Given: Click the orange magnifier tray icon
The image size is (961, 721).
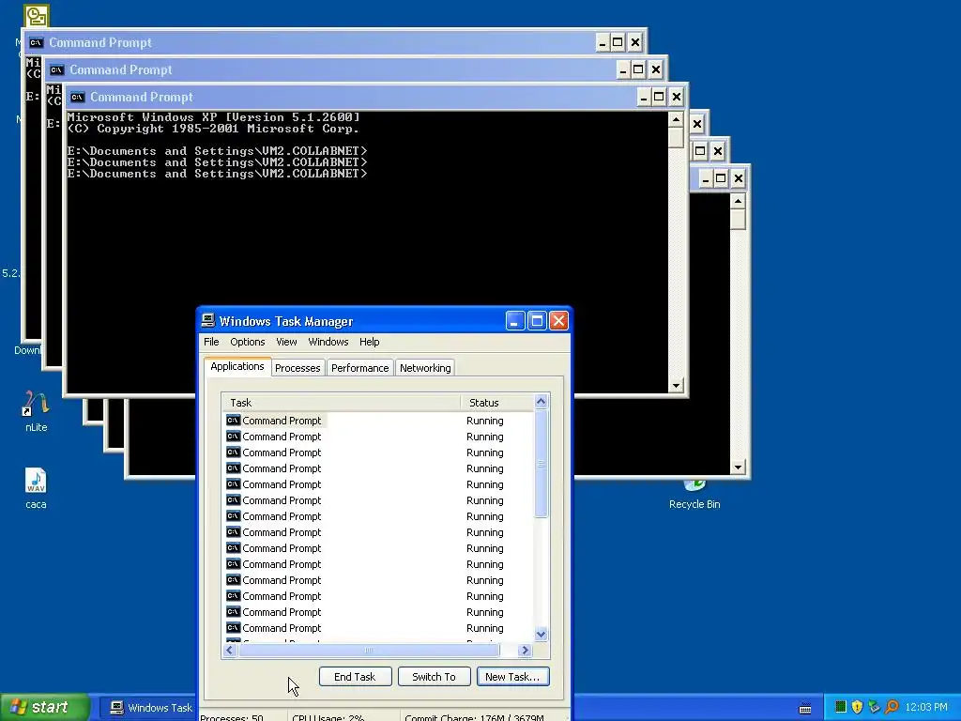Looking at the screenshot, I should tap(892, 707).
